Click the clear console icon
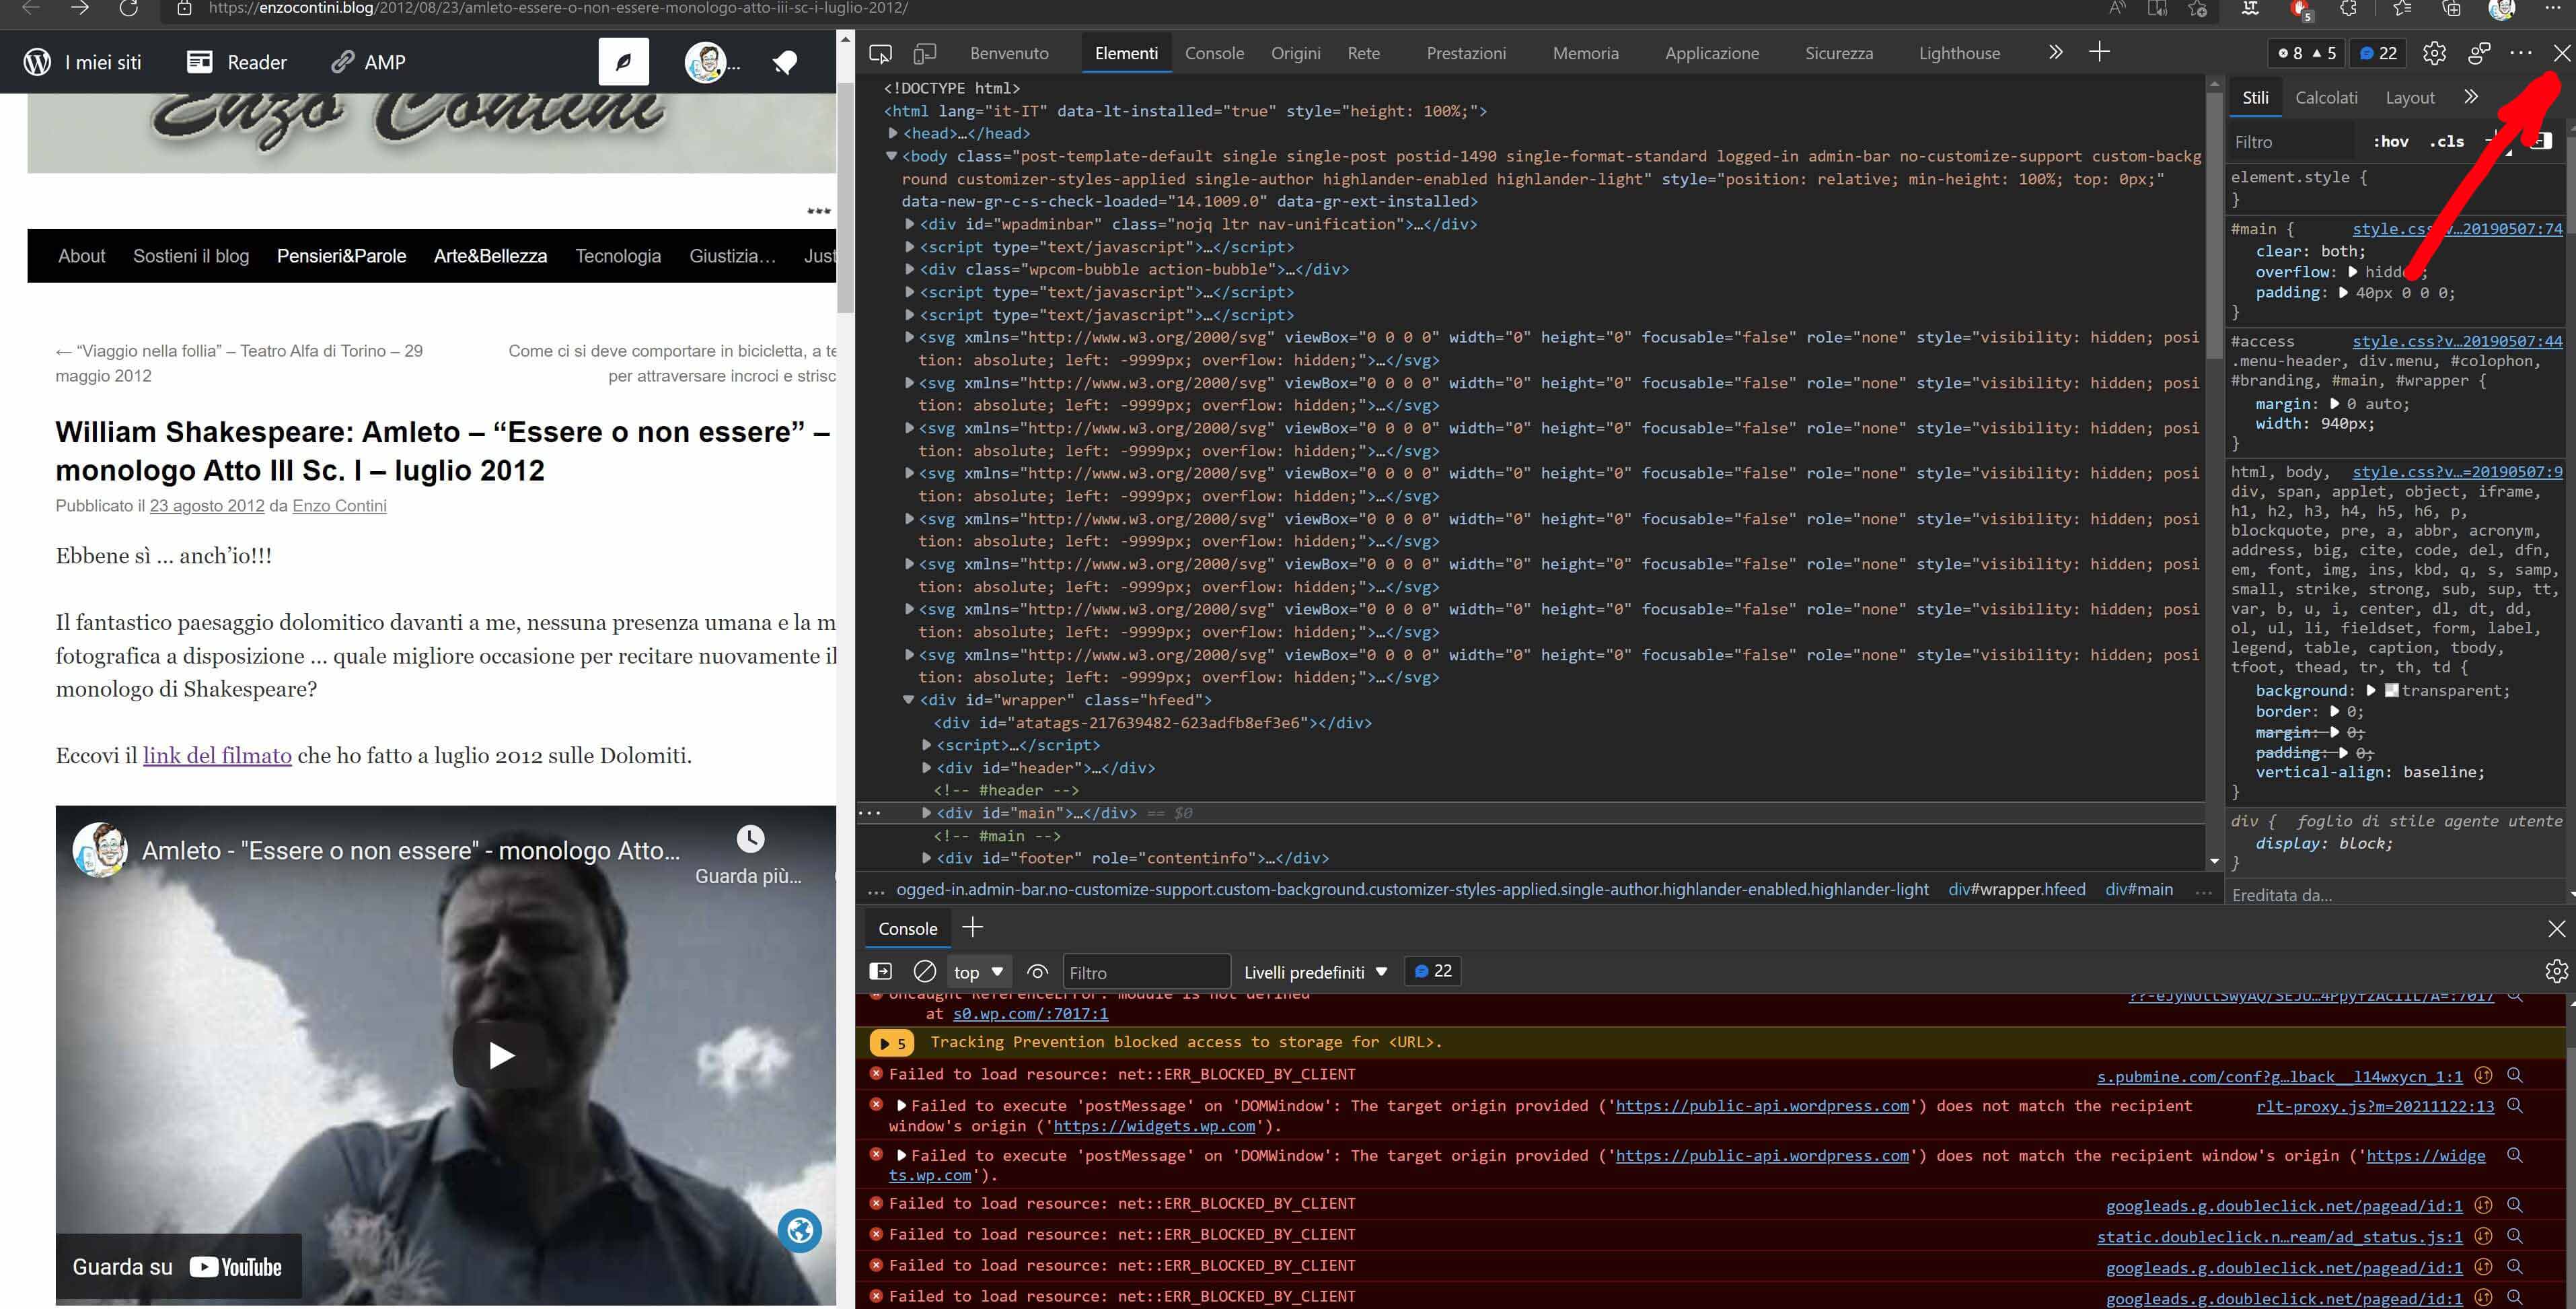 tap(925, 971)
